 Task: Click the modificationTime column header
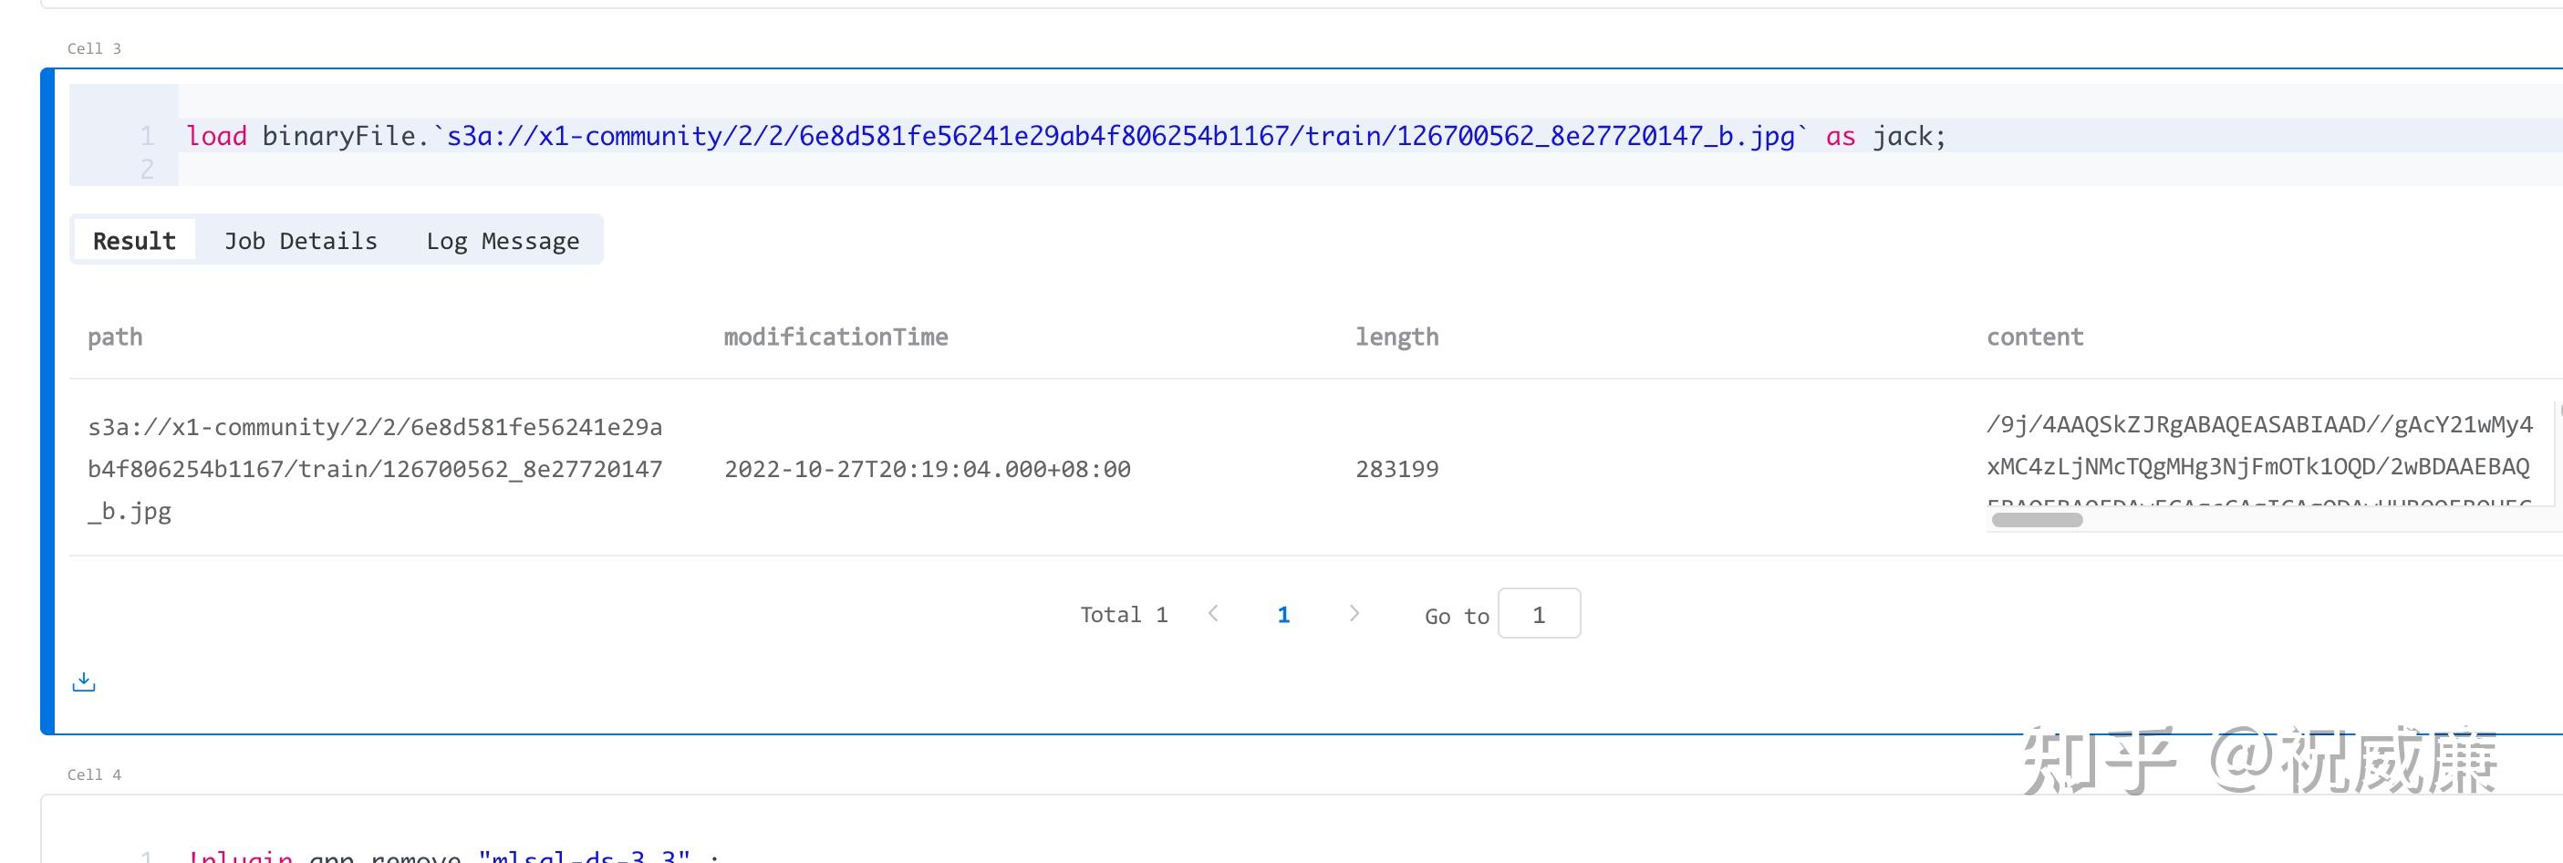tap(835, 338)
